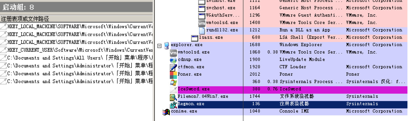Click the rundll32.exe file icon
The width and height of the screenshot is (417, 121).
coord(202,30)
